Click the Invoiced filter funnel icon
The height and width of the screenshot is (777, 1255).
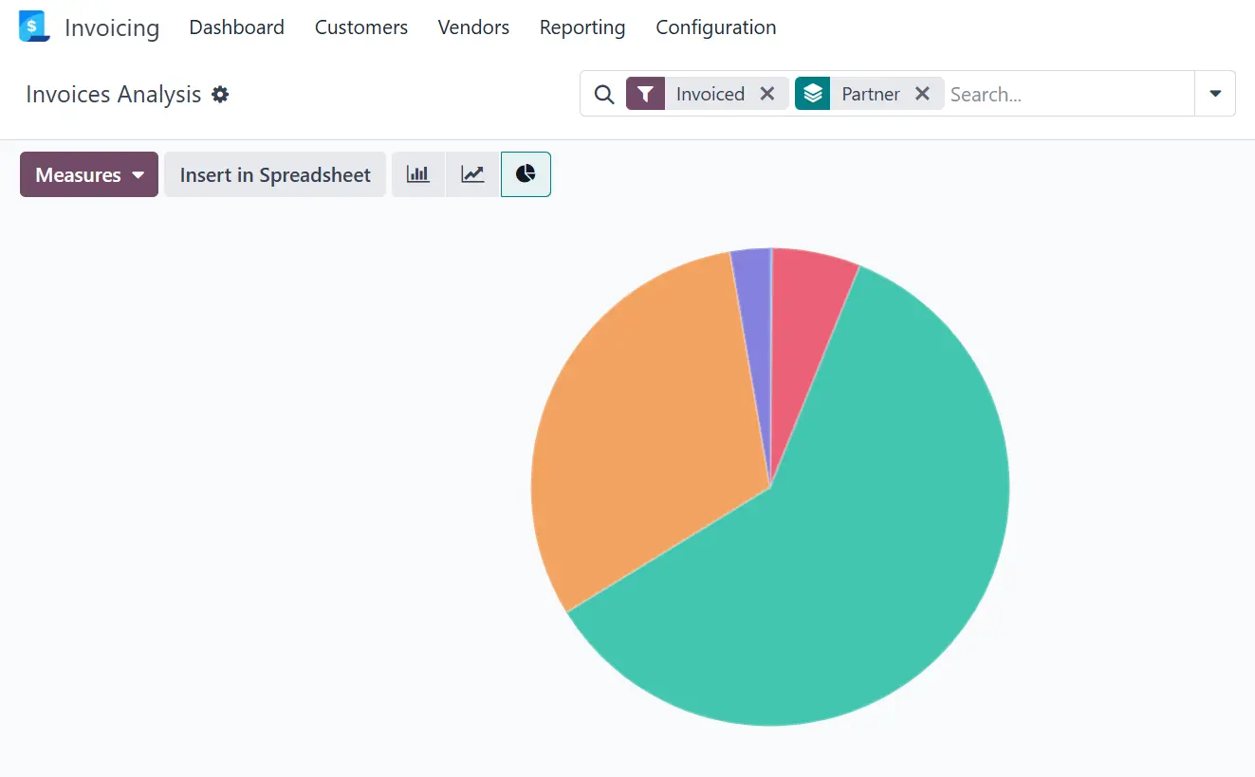point(645,94)
